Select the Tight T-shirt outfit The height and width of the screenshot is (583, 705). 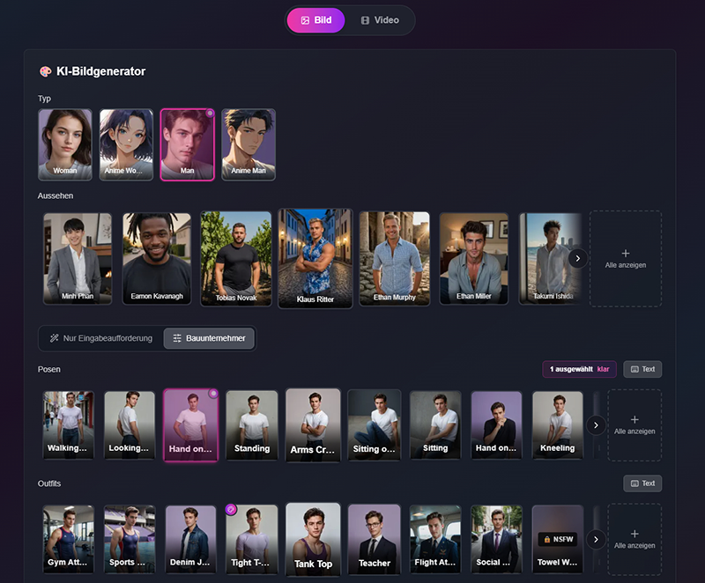252,539
